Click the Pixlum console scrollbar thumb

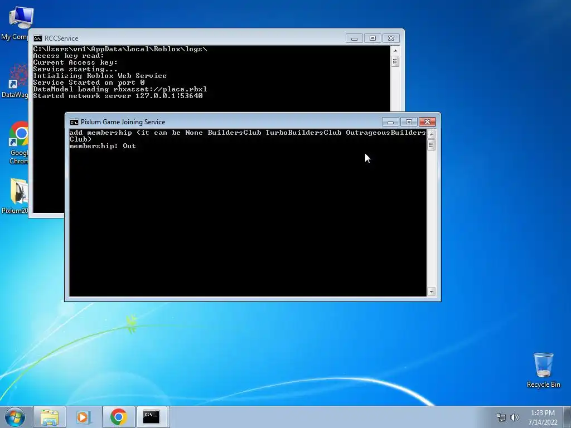point(432,145)
